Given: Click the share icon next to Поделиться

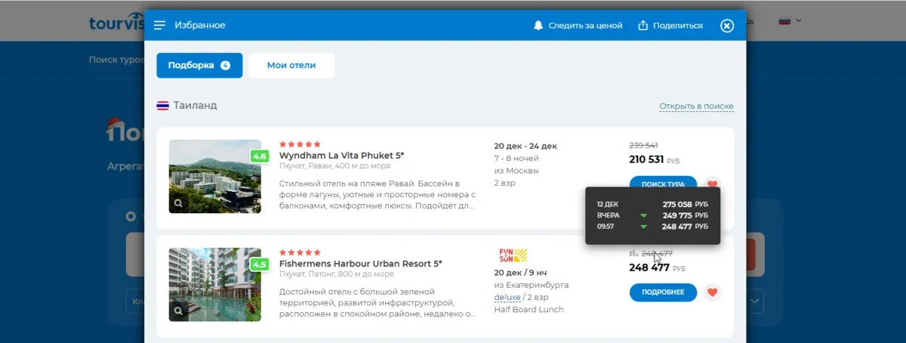Looking at the screenshot, I should tap(643, 26).
